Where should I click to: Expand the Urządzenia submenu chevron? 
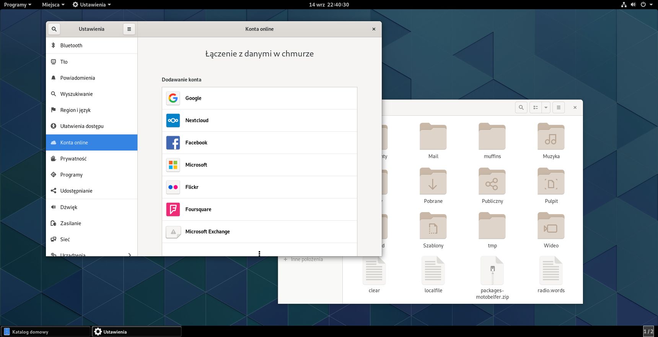(x=130, y=255)
